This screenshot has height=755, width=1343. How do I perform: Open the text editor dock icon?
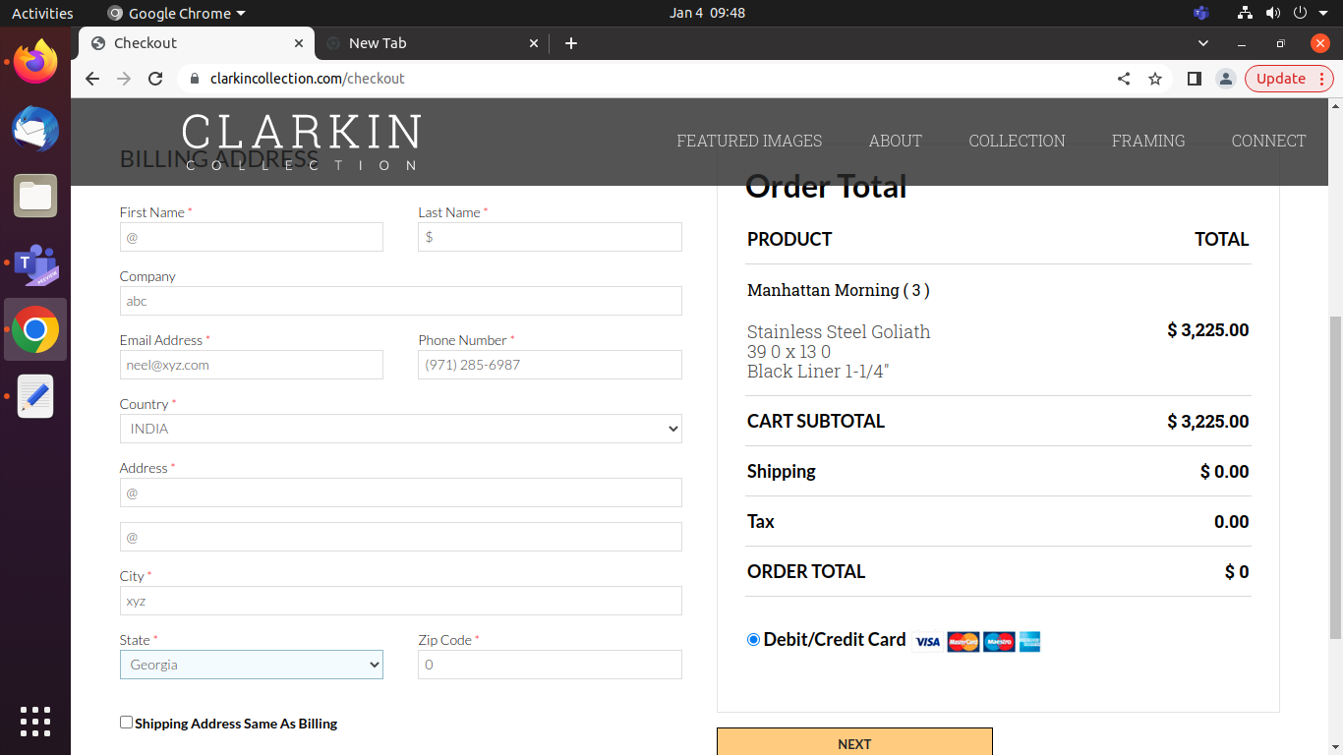coord(35,396)
